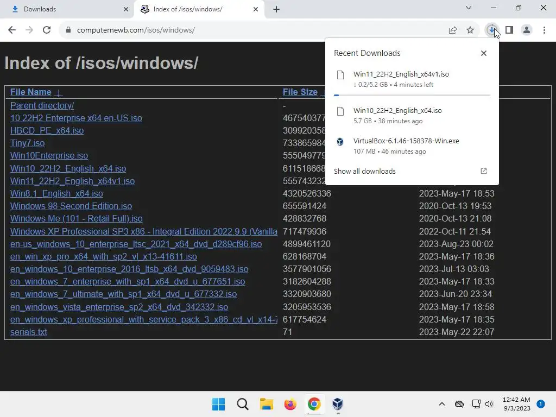
Task: Open the Windows Start menu
Action: click(x=218, y=404)
